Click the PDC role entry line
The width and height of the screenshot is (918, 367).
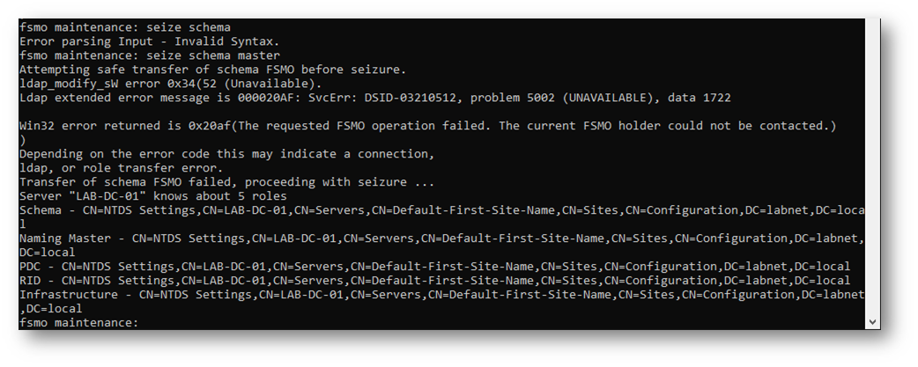pyautogui.click(x=435, y=266)
